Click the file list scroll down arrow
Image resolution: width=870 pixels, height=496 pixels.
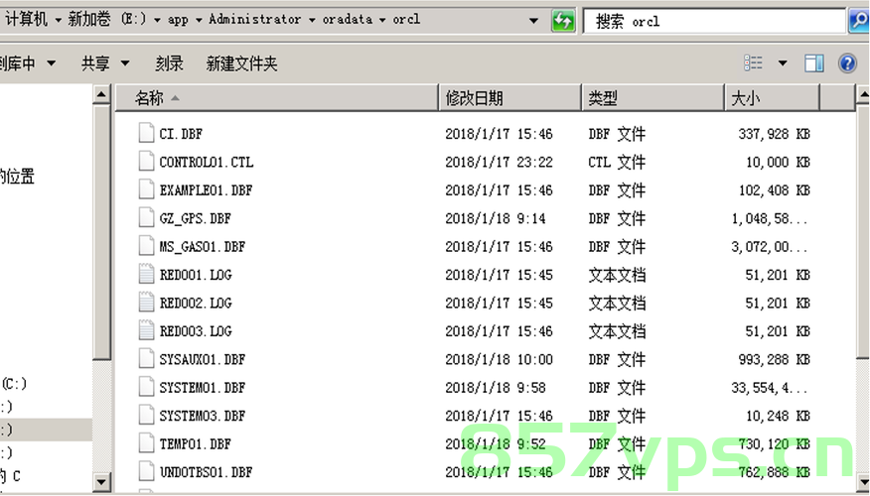coord(863,481)
